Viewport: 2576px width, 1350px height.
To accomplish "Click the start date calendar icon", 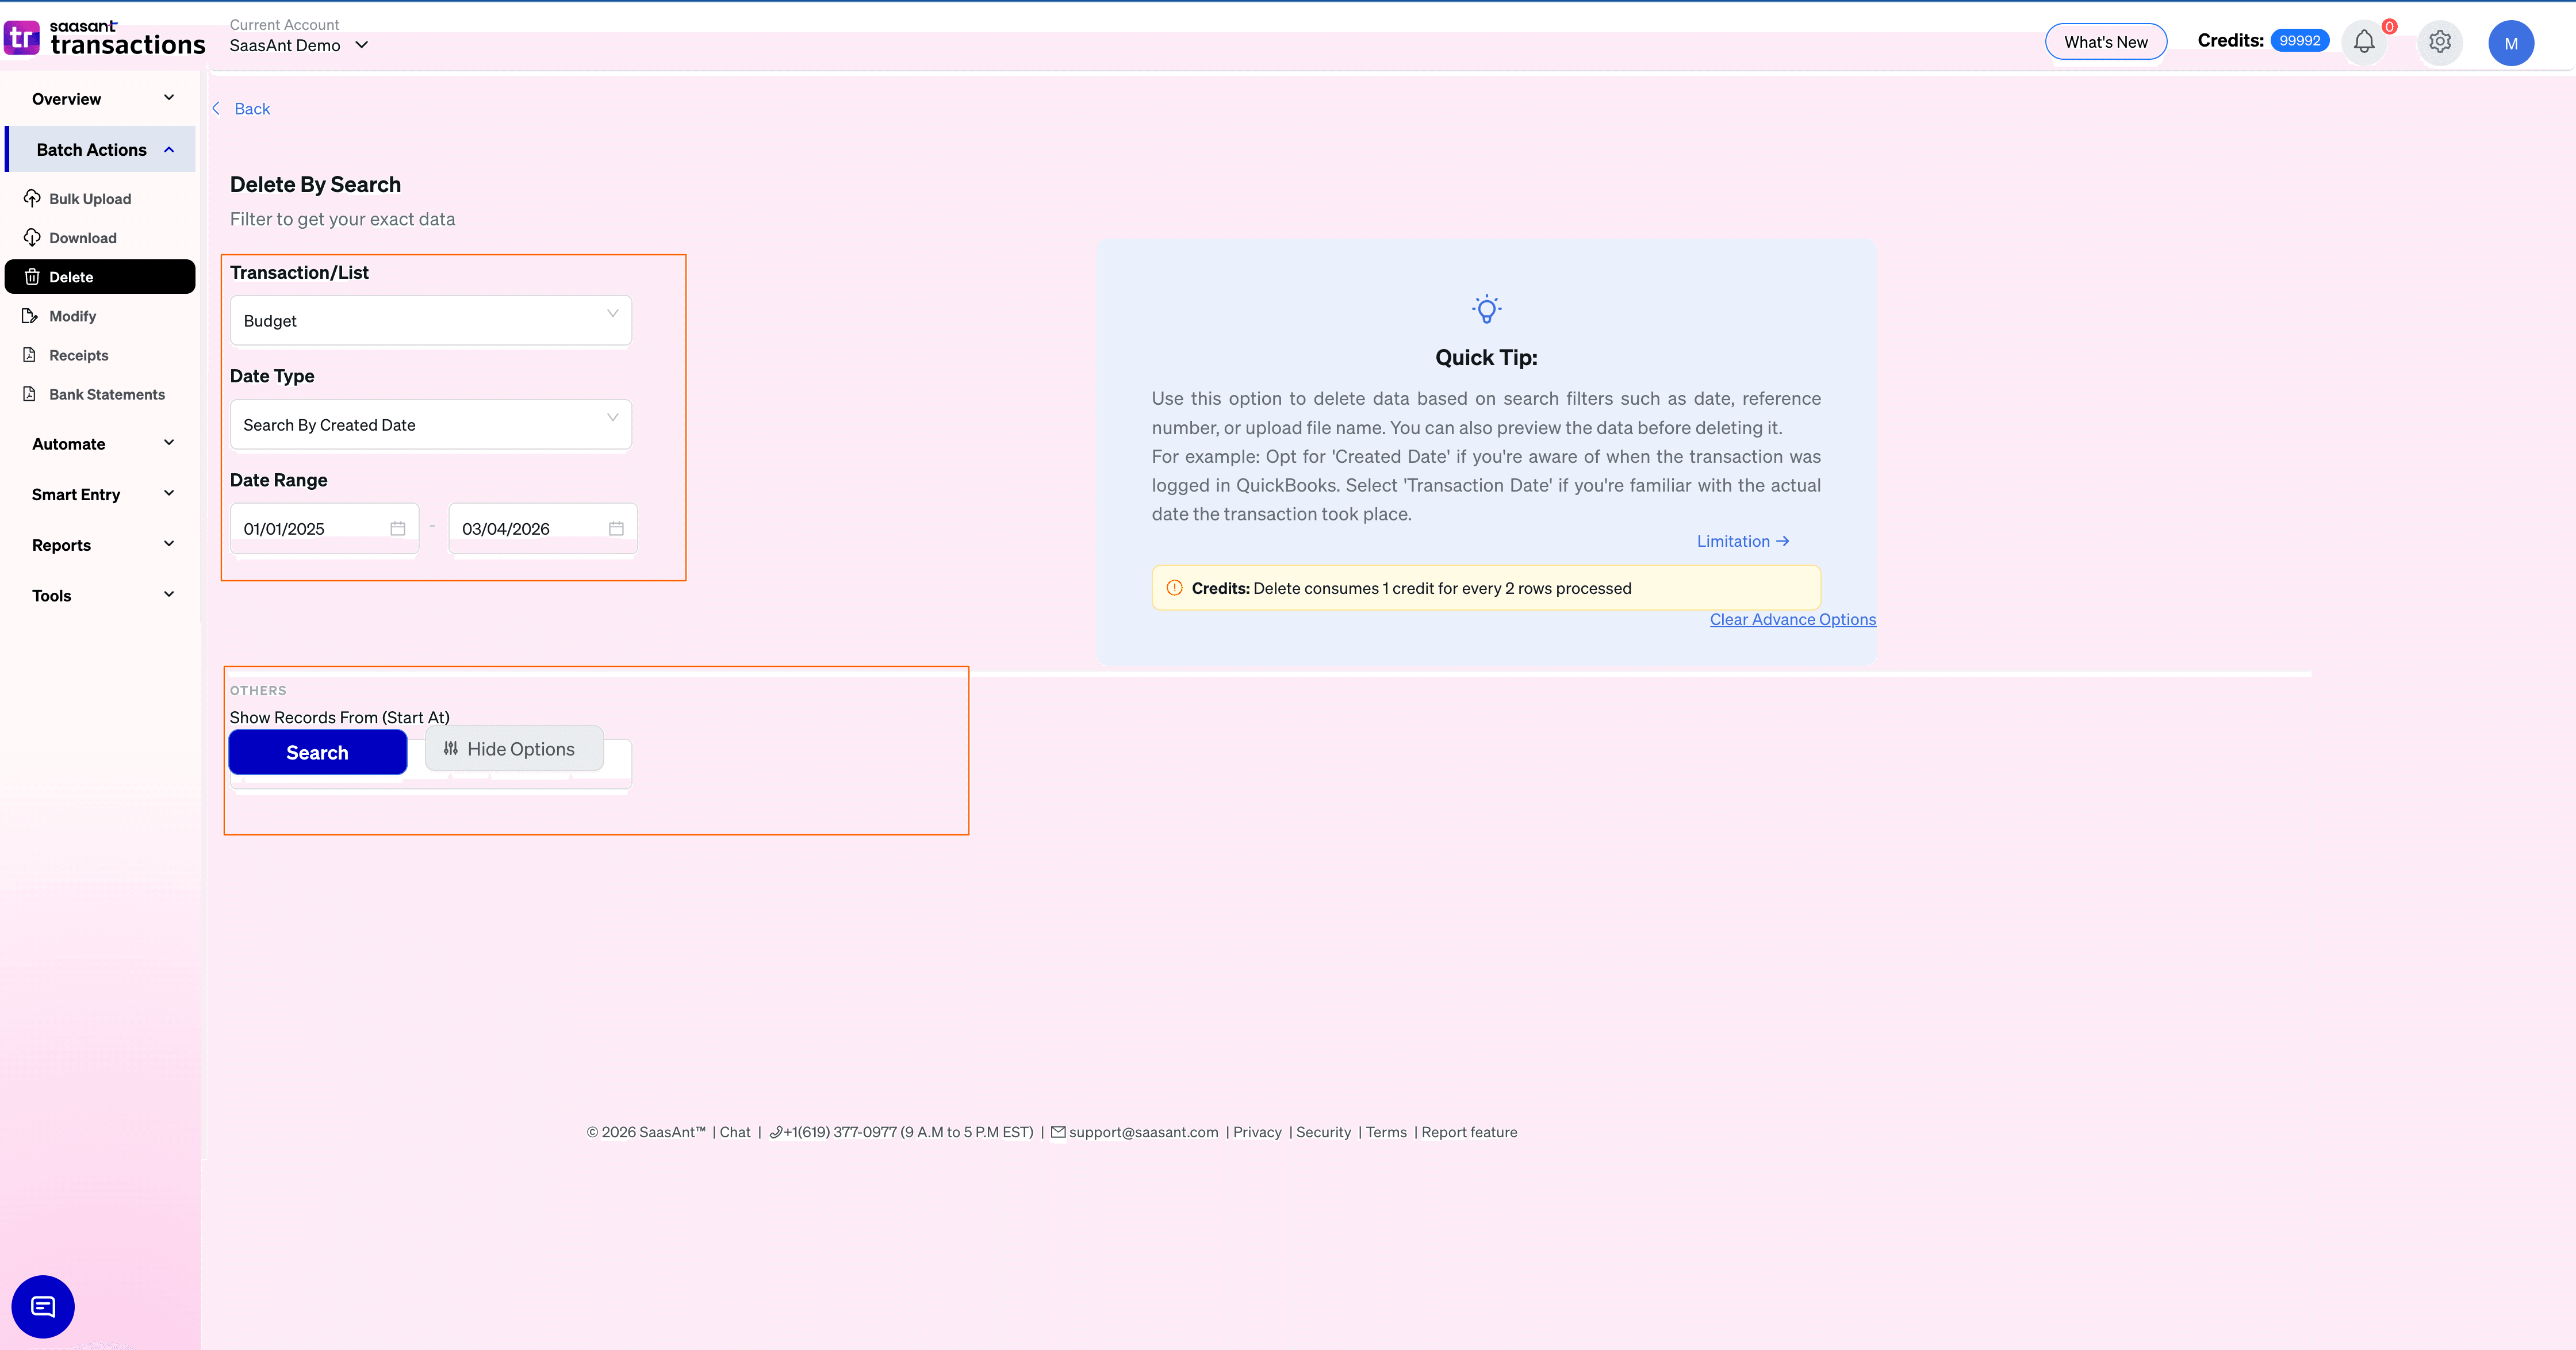I will pyautogui.click(x=398, y=528).
